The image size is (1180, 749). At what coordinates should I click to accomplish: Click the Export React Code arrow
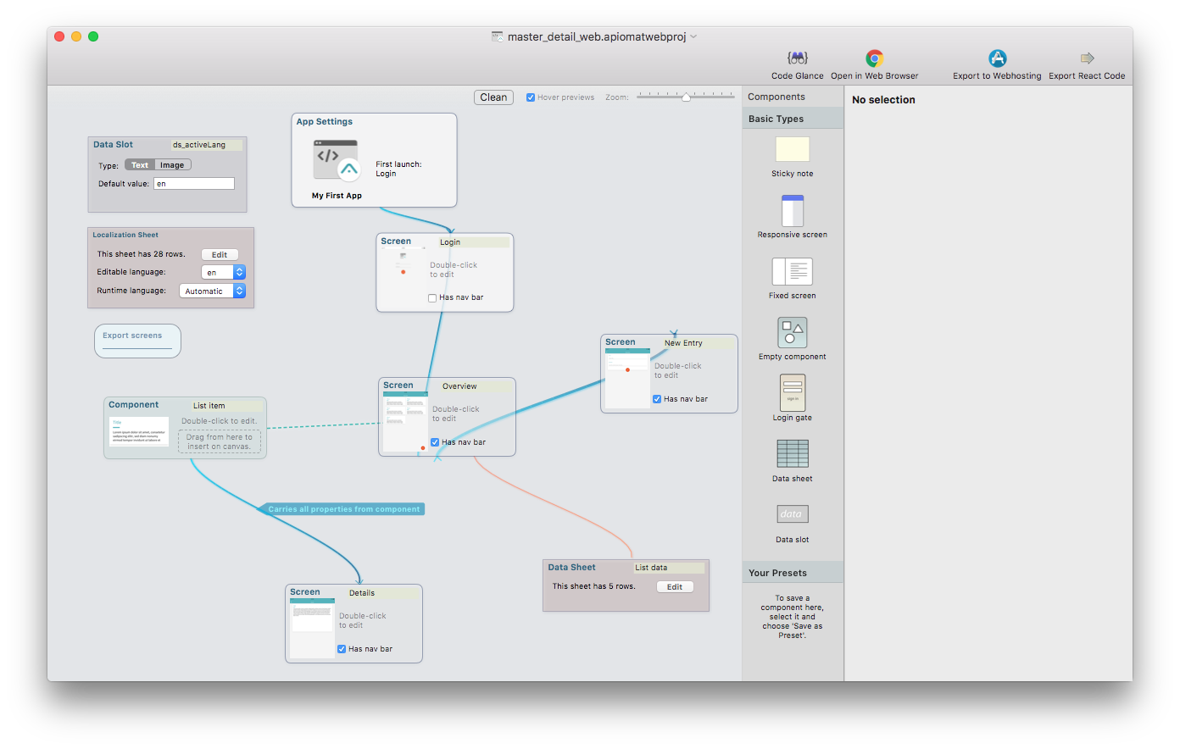1087,58
